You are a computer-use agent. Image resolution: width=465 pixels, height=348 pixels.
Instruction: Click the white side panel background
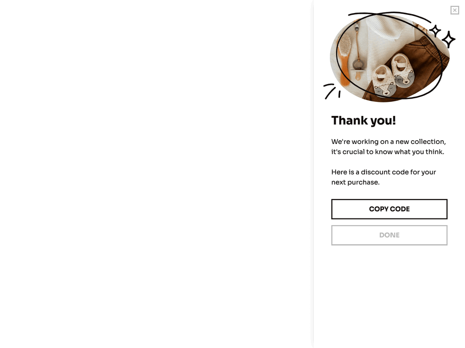pos(389,290)
